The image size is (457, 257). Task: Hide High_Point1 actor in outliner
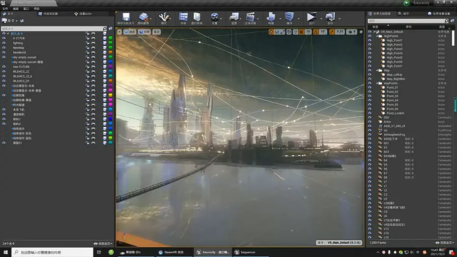(x=370, y=40)
